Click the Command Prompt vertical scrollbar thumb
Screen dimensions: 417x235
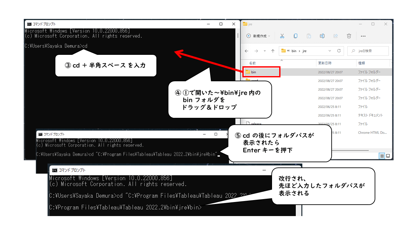238,35
